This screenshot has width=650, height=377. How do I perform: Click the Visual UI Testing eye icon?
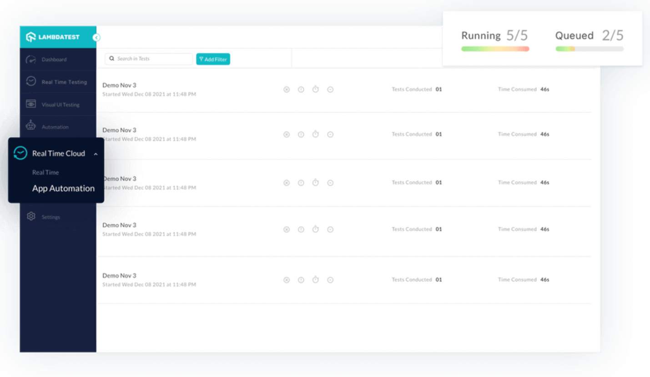31,104
